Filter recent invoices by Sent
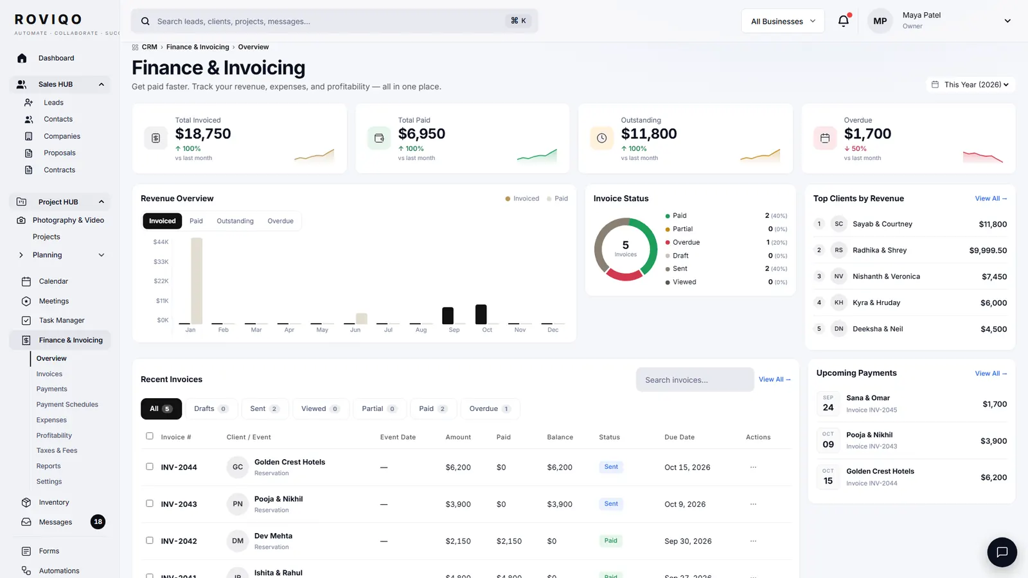The height and width of the screenshot is (578, 1028). pos(265,408)
